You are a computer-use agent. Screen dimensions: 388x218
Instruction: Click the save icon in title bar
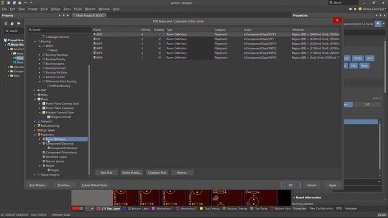tap(8, 2)
